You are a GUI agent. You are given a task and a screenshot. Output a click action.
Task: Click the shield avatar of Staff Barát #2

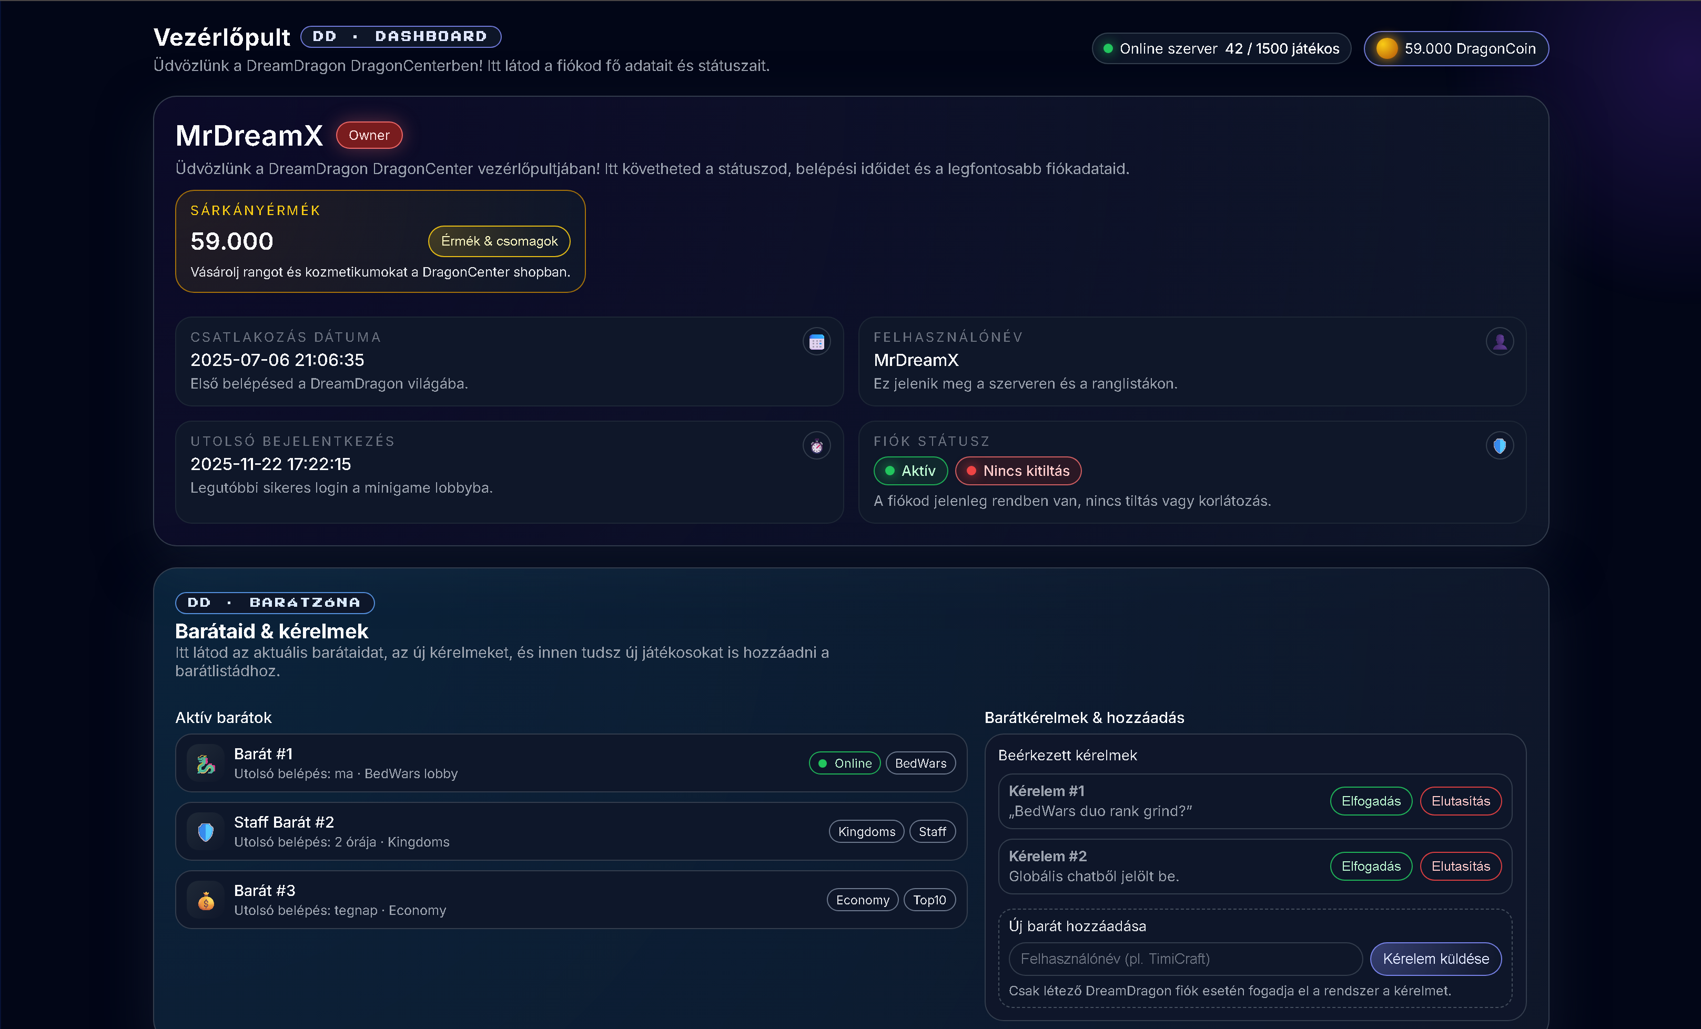pos(206,832)
